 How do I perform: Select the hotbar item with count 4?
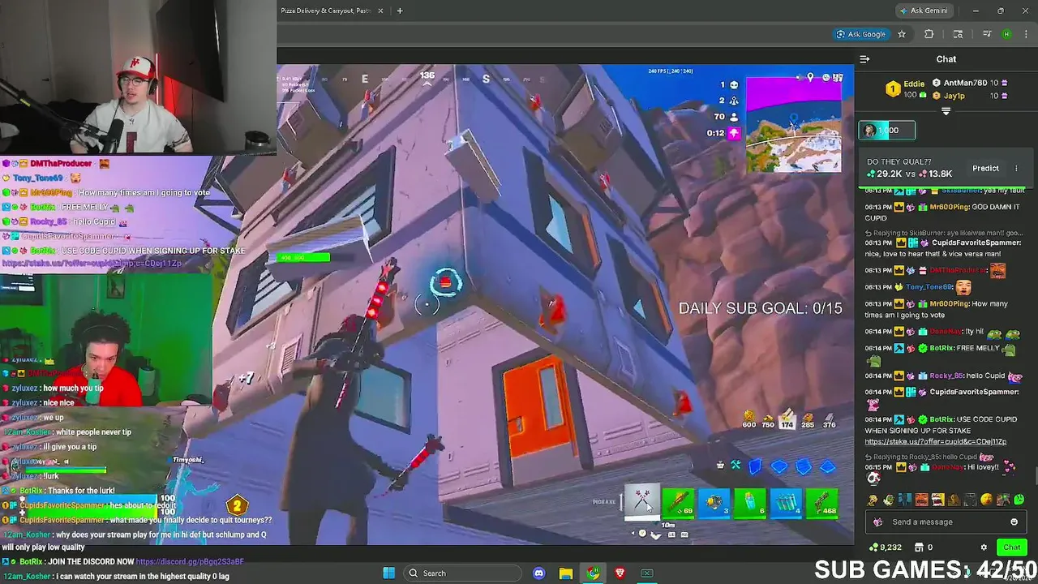pyautogui.click(x=786, y=502)
